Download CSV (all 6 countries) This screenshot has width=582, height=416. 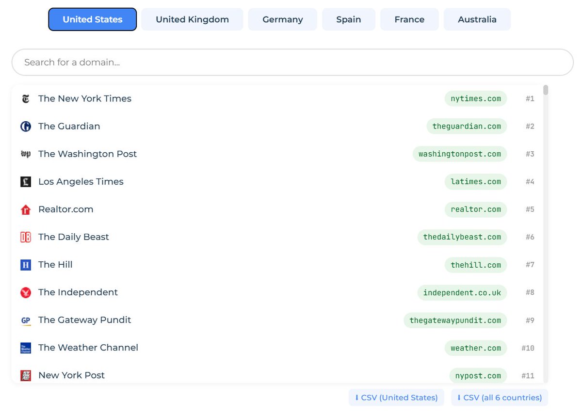click(500, 398)
